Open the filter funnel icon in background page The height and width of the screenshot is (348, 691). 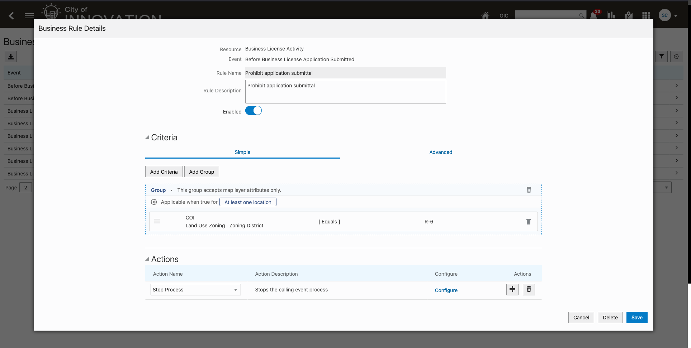(x=662, y=57)
